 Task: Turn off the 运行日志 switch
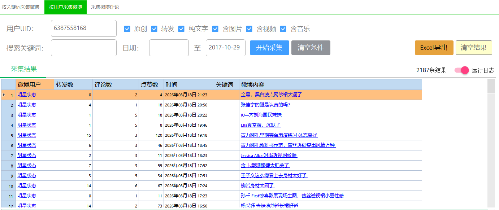pos(461,70)
